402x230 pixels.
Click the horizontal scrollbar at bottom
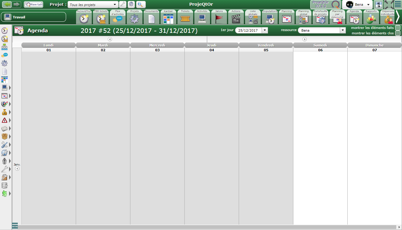click(205, 227)
